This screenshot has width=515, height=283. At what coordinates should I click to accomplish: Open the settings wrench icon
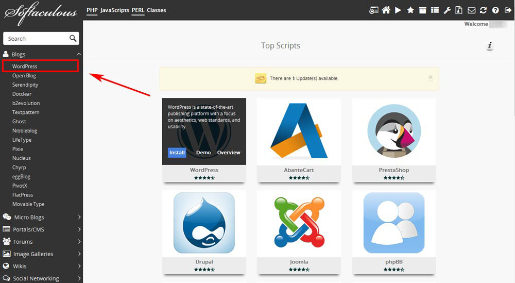pos(447,10)
